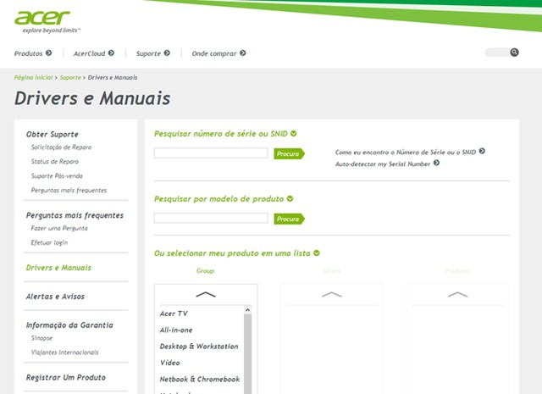Viewport: 542px width, 394px height.
Task: Select Vídeo in Group list
Action: [x=169, y=363]
